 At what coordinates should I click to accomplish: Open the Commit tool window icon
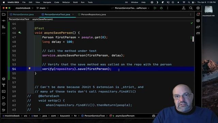(x=4, y=20)
